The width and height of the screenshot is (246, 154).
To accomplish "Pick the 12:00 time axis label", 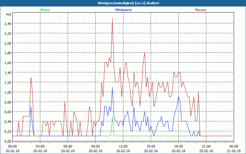I will point(123,146).
